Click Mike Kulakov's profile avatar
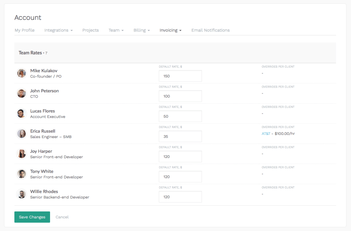This screenshot has width=351, height=231. (x=21, y=73)
